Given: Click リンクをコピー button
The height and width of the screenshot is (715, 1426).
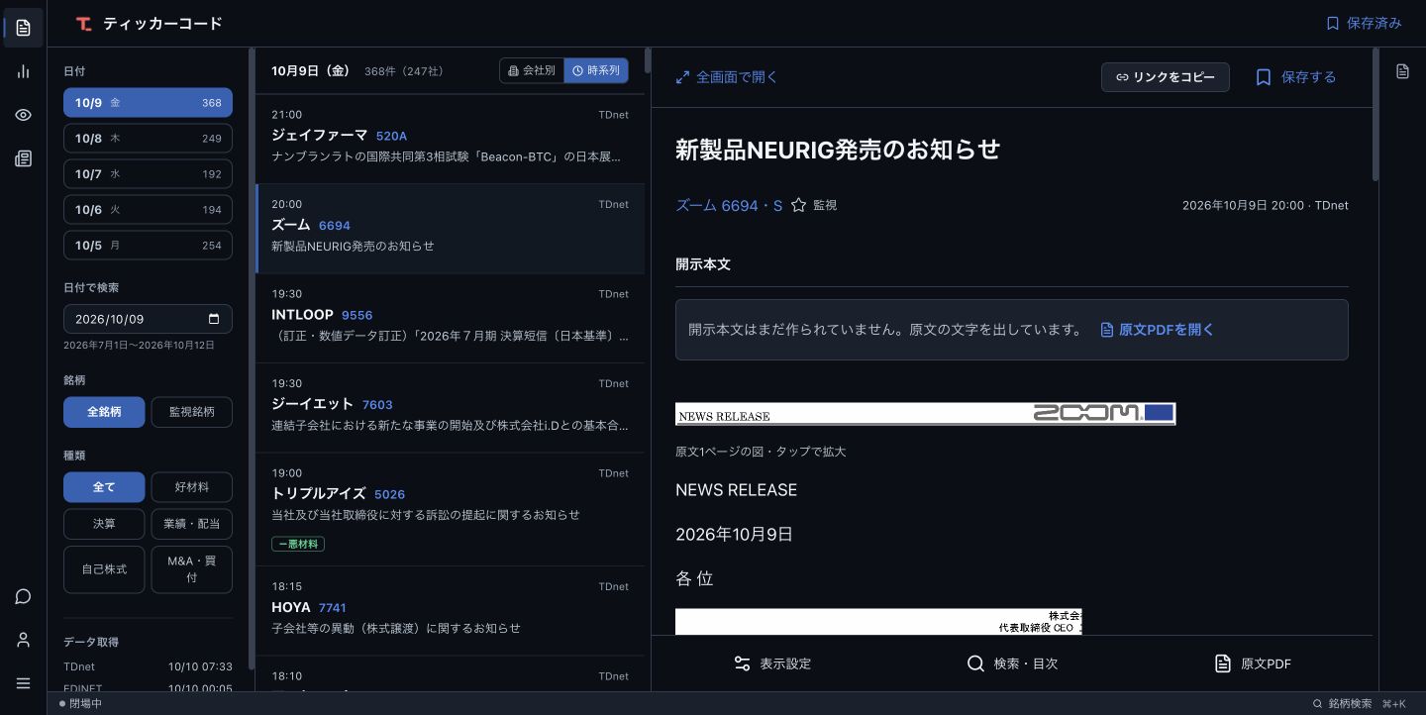Looking at the screenshot, I should coord(1166,77).
